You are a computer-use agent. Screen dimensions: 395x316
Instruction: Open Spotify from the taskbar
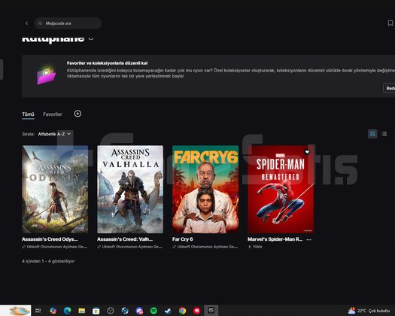153,311
